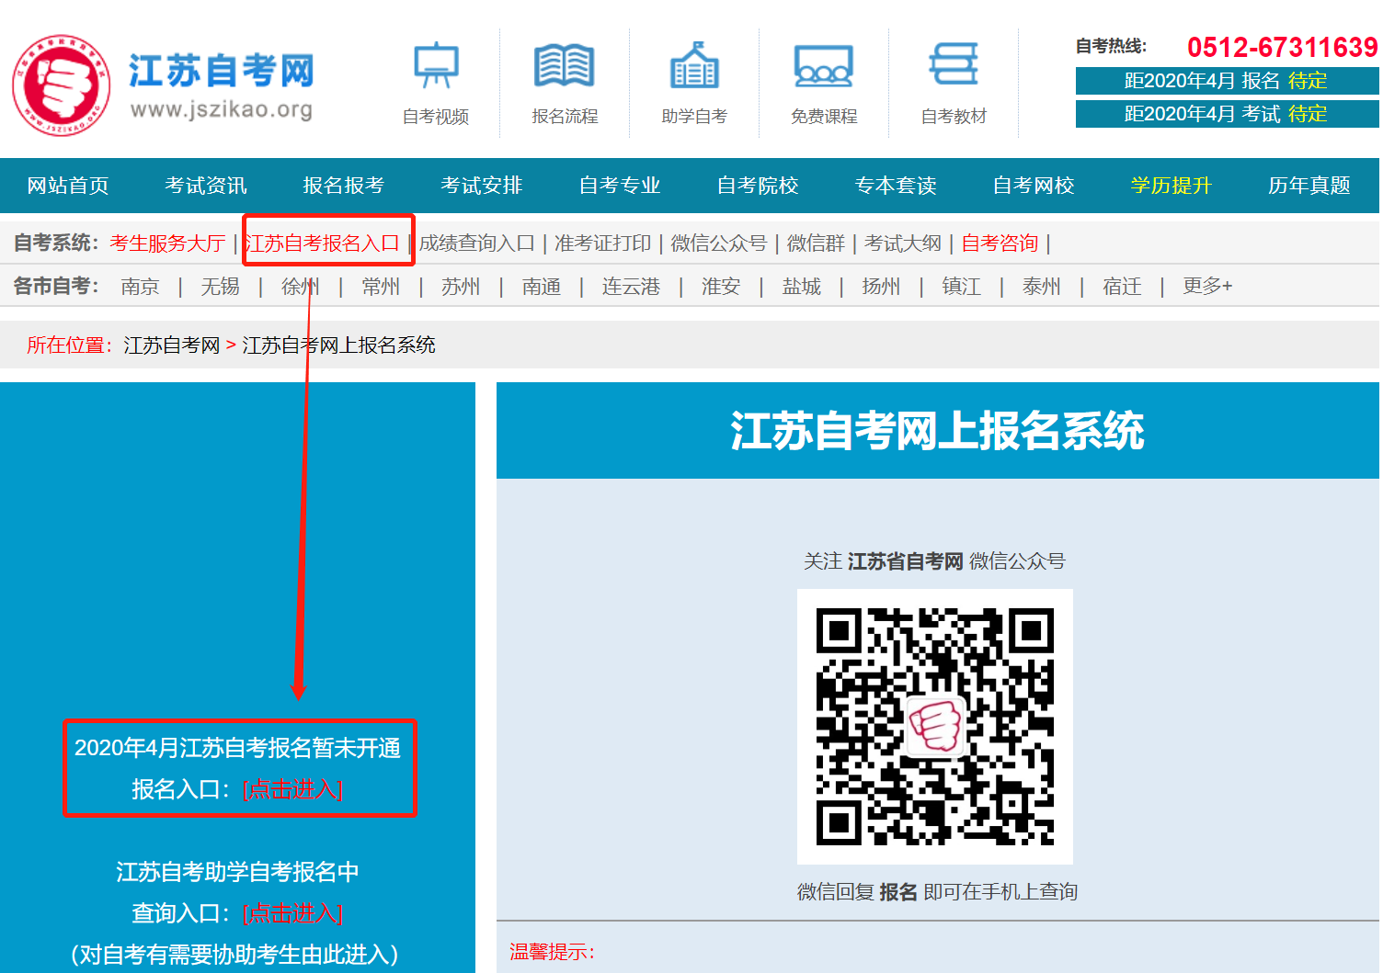This screenshot has width=1383, height=973.
Task: Open 学历提升 navigation item
Action: point(1172,186)
